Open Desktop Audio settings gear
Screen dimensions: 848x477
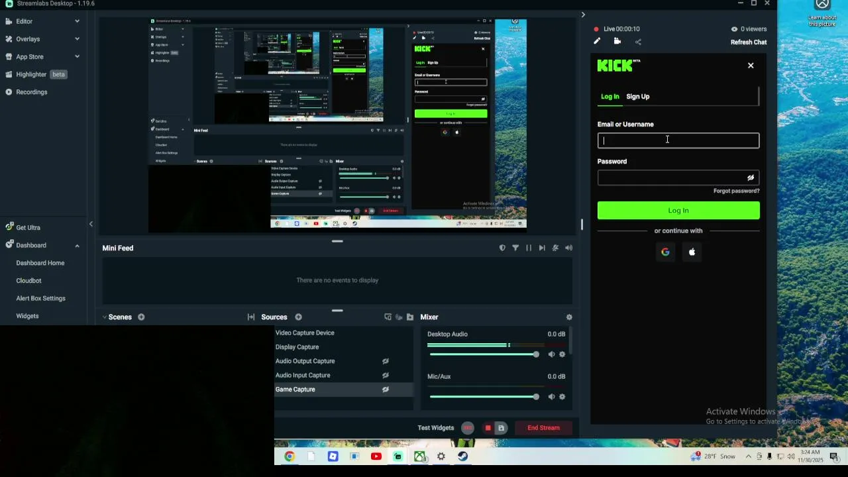562,354
